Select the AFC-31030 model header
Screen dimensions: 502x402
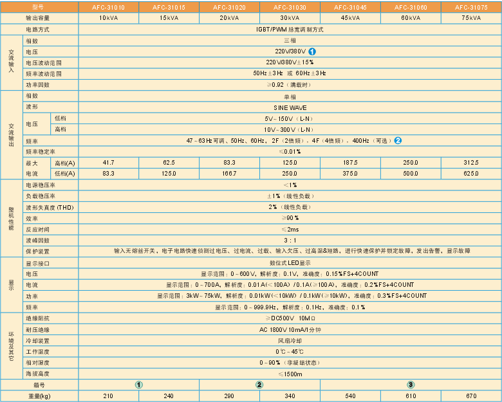click(290, 7)
